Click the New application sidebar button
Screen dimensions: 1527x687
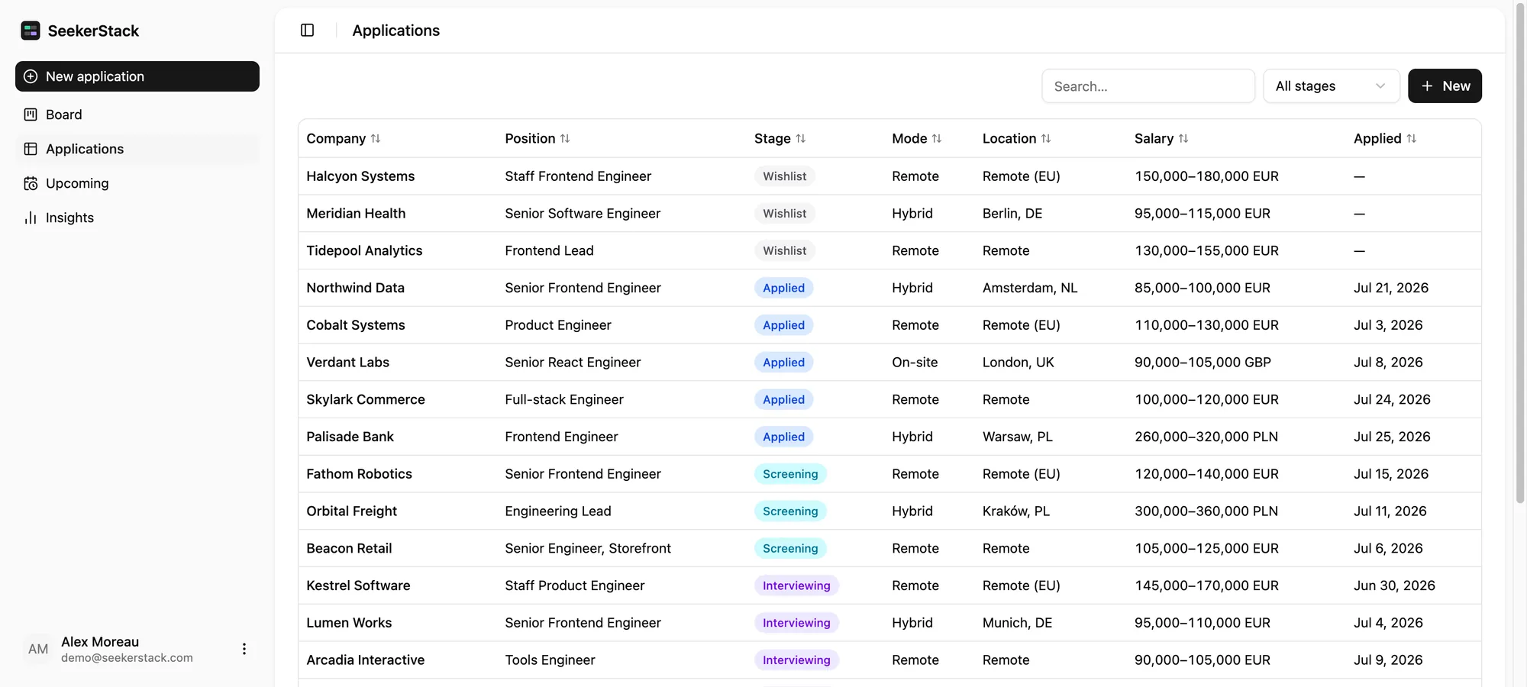137,76
